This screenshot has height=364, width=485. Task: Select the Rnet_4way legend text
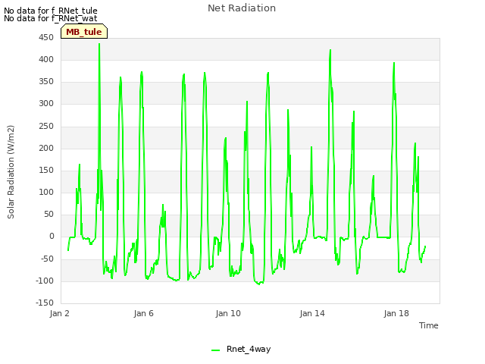pos(249,349)
